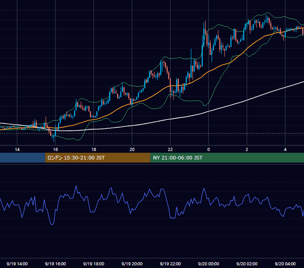Click the 9/20 02:00 time label
304x268 pixels.
(x=247, y=264)
